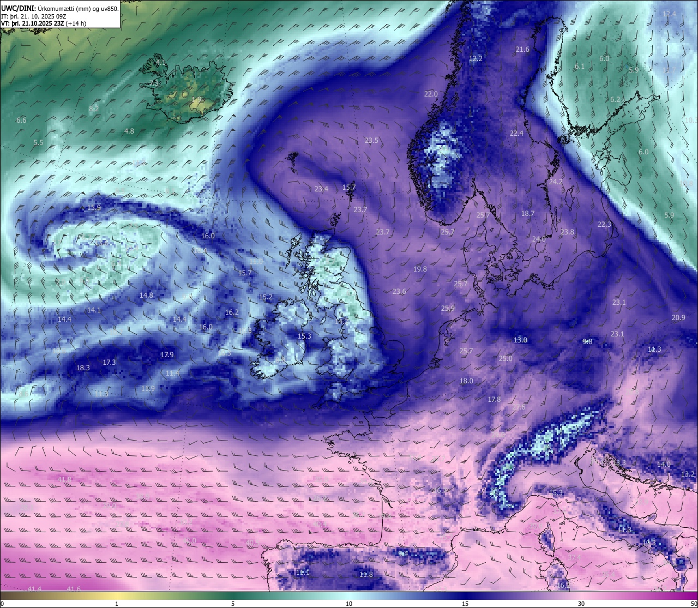Click the legend tick label 1
The image size is (698, 608).
(117, 604)
